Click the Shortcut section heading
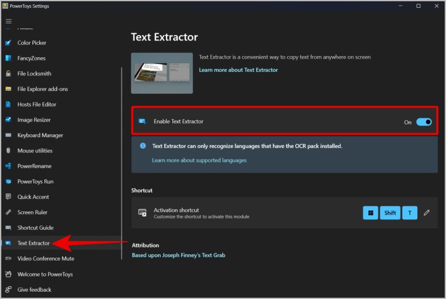Image resolution: width=446 pixels, height=299 pixels. 142,190
